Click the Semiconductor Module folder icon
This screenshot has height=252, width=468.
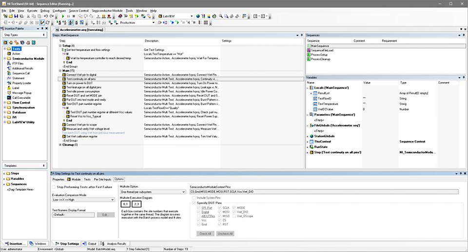point(9,58)
